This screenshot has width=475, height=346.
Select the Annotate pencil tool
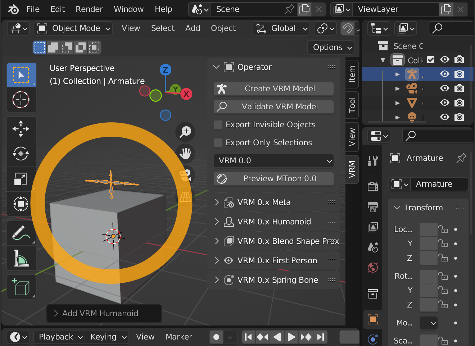(x=22, y=233)
